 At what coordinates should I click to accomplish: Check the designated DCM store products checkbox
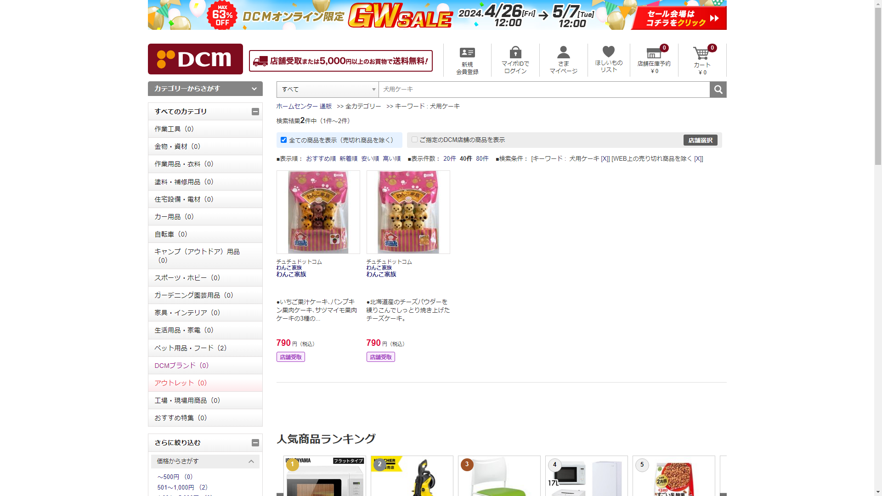click(x=414, y=140)
